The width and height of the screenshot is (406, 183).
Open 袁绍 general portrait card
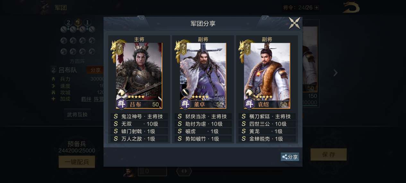point(267,76)
